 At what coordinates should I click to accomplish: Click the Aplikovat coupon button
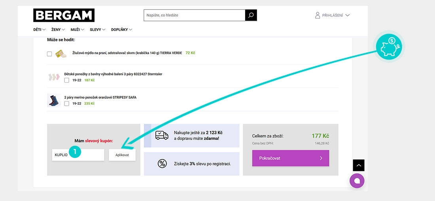point(122,155)
